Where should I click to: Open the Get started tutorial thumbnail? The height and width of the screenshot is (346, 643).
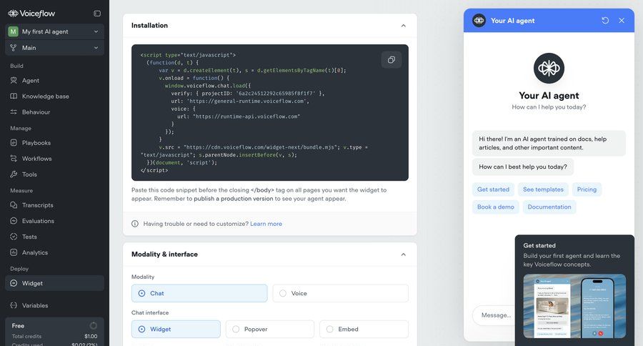(x=574, y=306)
